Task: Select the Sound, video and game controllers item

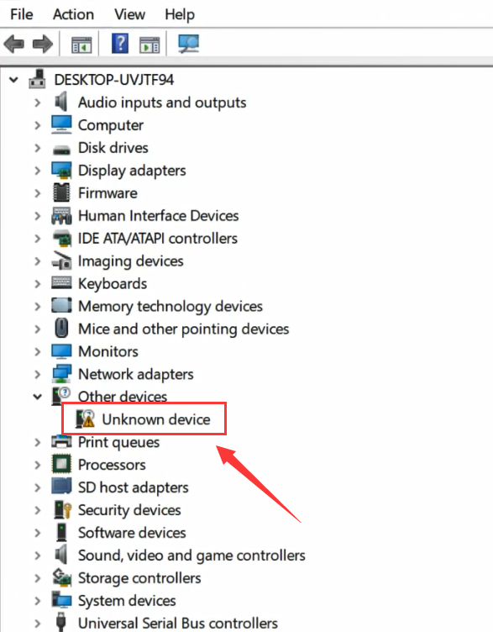Action: 191,556
